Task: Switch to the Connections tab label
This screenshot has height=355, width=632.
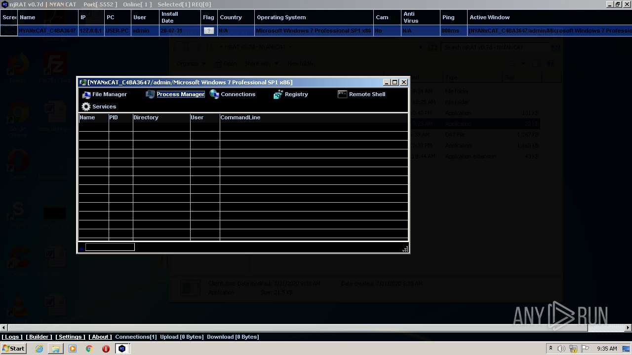Action: pyautogui.click(x=238, y=94)
